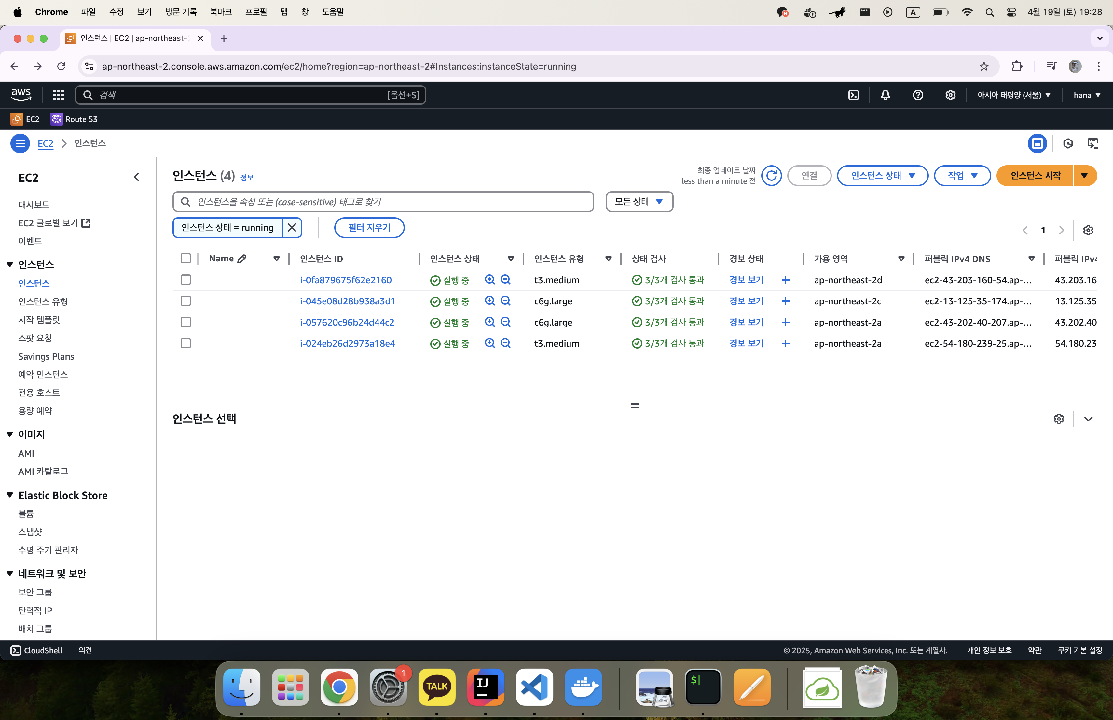Open the 방문 기록 menu
Screen dimensions: 1113x720
(181, 12)
